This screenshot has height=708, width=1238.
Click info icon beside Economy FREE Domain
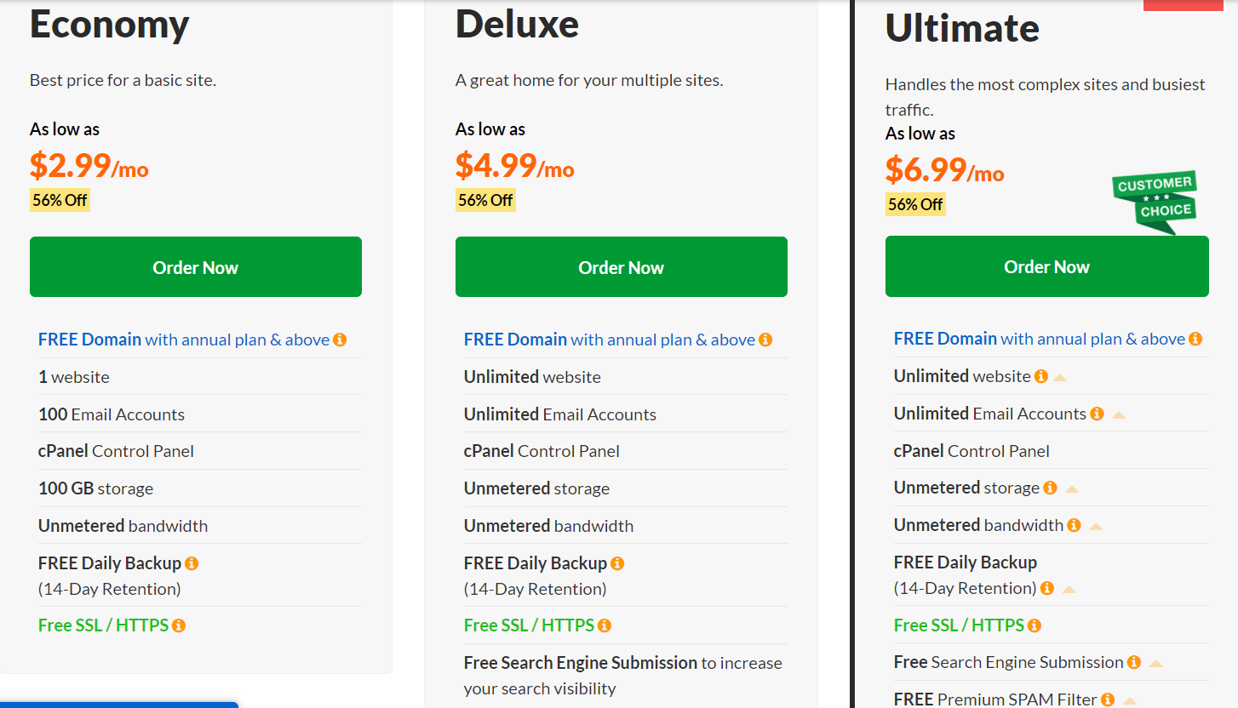pos(340,340)
